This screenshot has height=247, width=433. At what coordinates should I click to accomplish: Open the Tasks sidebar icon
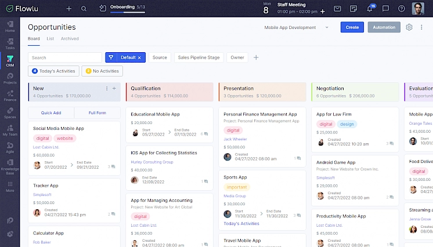coord(10,43)
